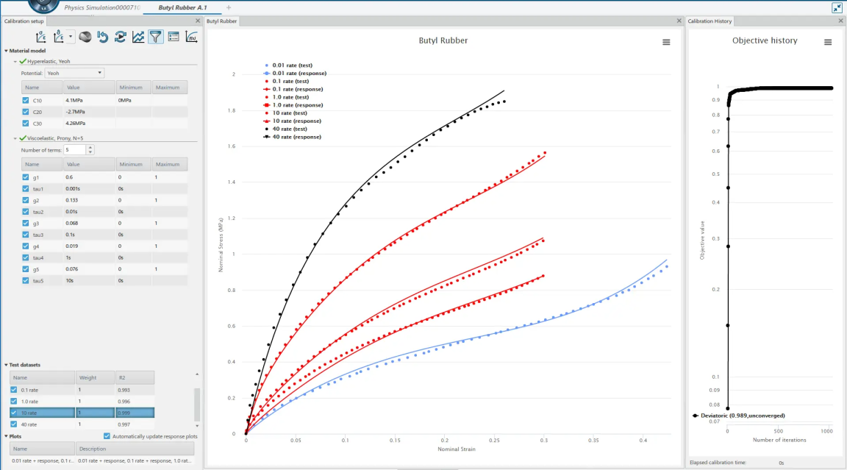847x470 pixels.
Task: Click the f(x) curve function icon
Action: click(191, 37)
